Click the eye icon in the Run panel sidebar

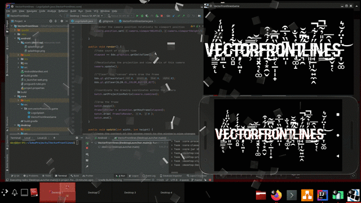pyautogui.click(x=87, y=154)
